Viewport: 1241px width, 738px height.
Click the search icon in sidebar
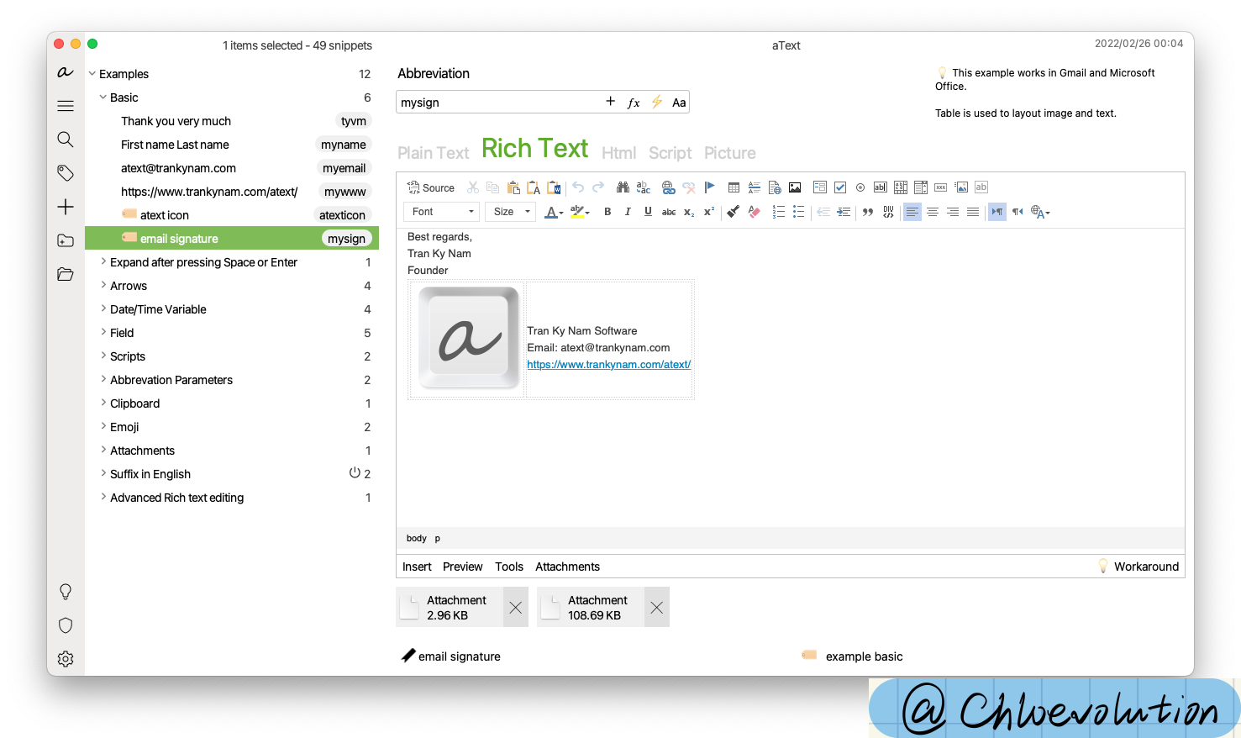point(66,140)
